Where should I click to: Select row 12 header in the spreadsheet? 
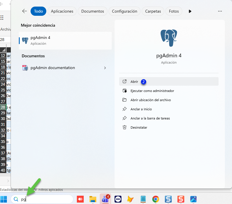(x=3, y=56)
